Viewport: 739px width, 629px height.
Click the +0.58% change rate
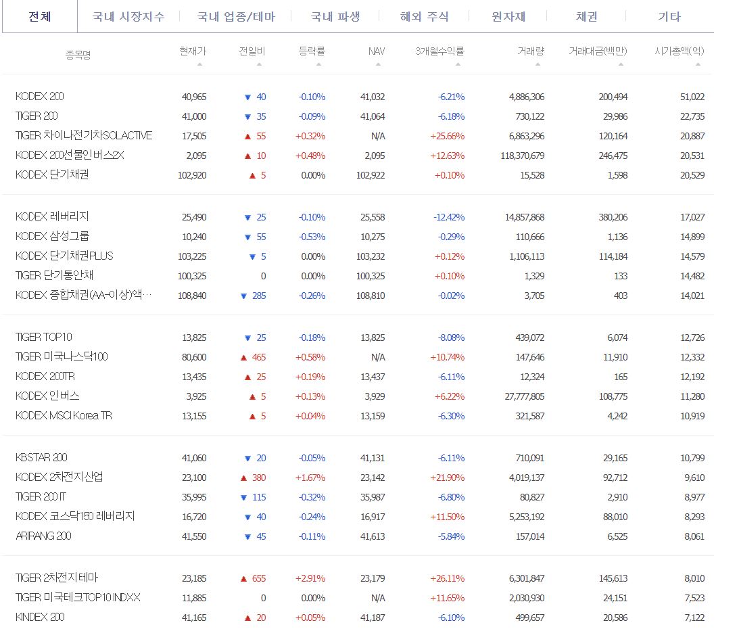[x=310, y=357]
